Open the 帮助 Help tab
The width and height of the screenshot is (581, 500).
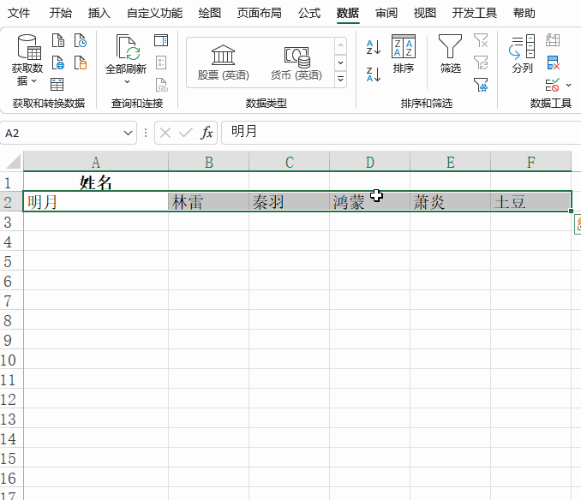click(x=524, y=14)
